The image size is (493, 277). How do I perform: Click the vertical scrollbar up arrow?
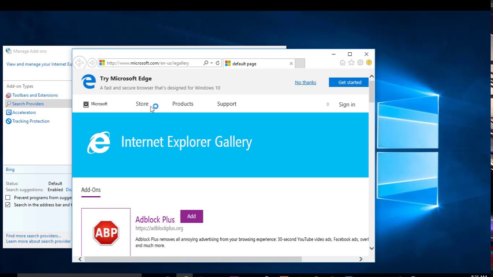pos(372,76)
